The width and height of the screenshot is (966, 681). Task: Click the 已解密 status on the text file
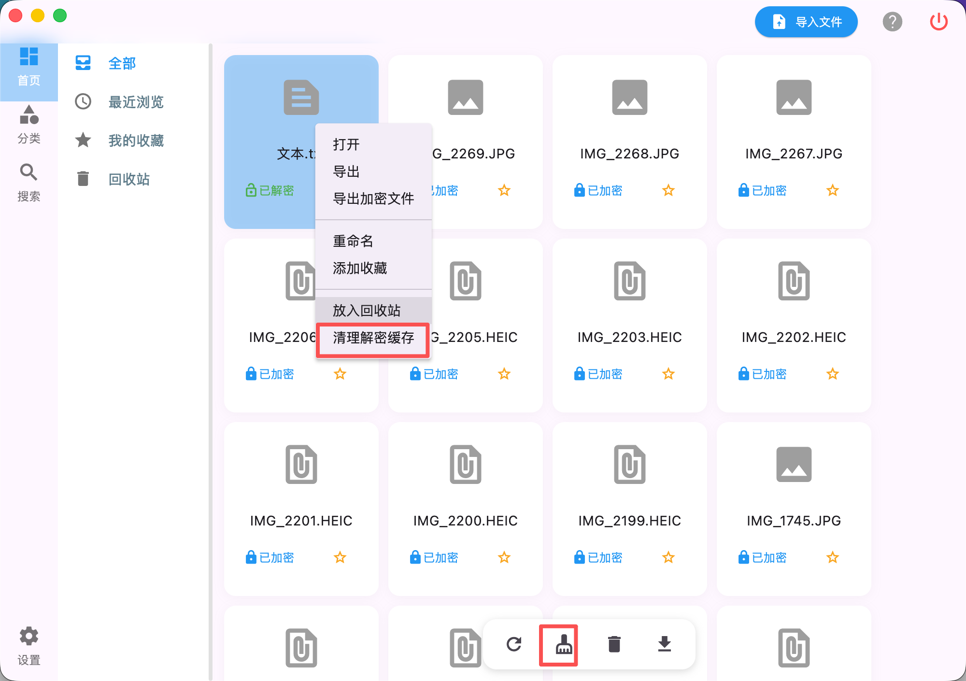tap(270, 190)
